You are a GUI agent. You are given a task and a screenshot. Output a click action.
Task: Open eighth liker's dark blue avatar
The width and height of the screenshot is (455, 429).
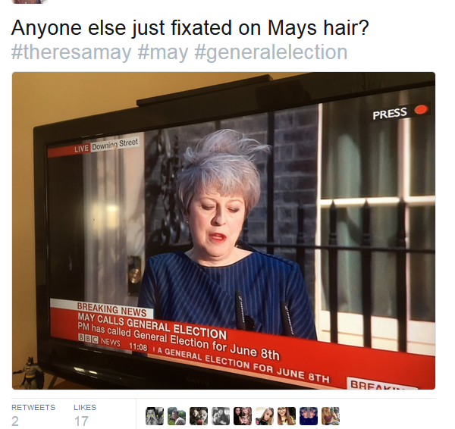point(309,416)
